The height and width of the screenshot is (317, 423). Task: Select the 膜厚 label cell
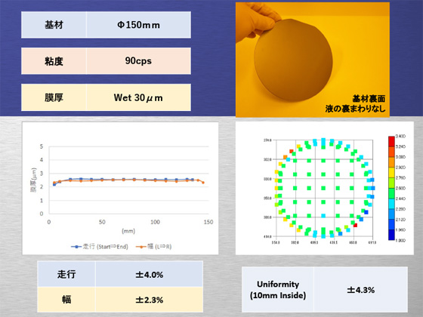54,97
